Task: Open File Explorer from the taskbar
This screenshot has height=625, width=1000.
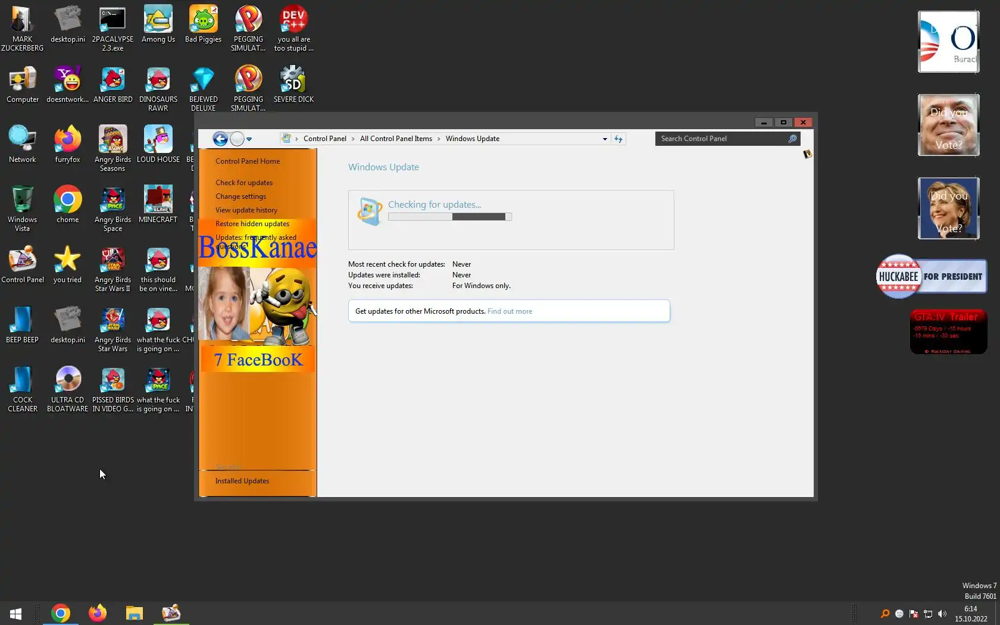Action: pyautogui.click(x=135, y=613)
